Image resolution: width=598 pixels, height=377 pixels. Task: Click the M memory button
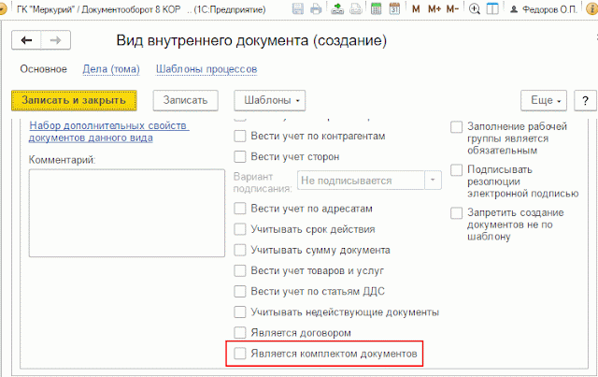[x=416, y=8]
